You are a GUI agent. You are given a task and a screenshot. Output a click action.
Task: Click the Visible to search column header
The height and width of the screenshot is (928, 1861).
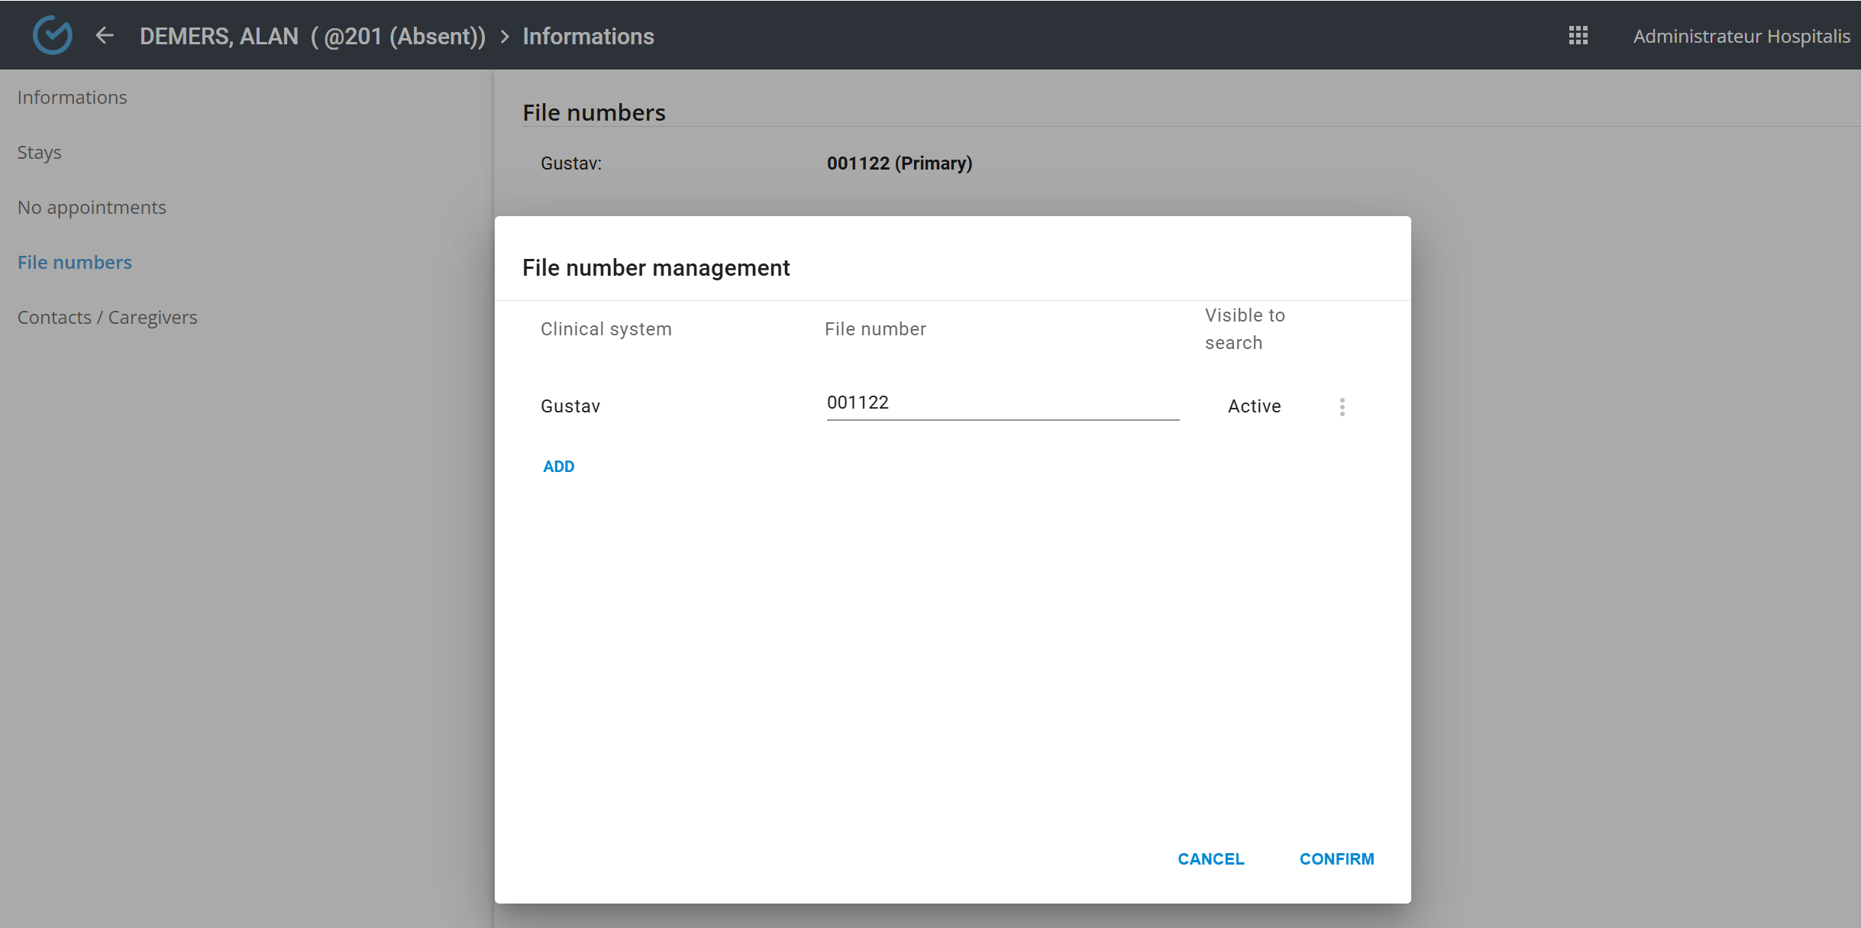[x=1244, y=329]
